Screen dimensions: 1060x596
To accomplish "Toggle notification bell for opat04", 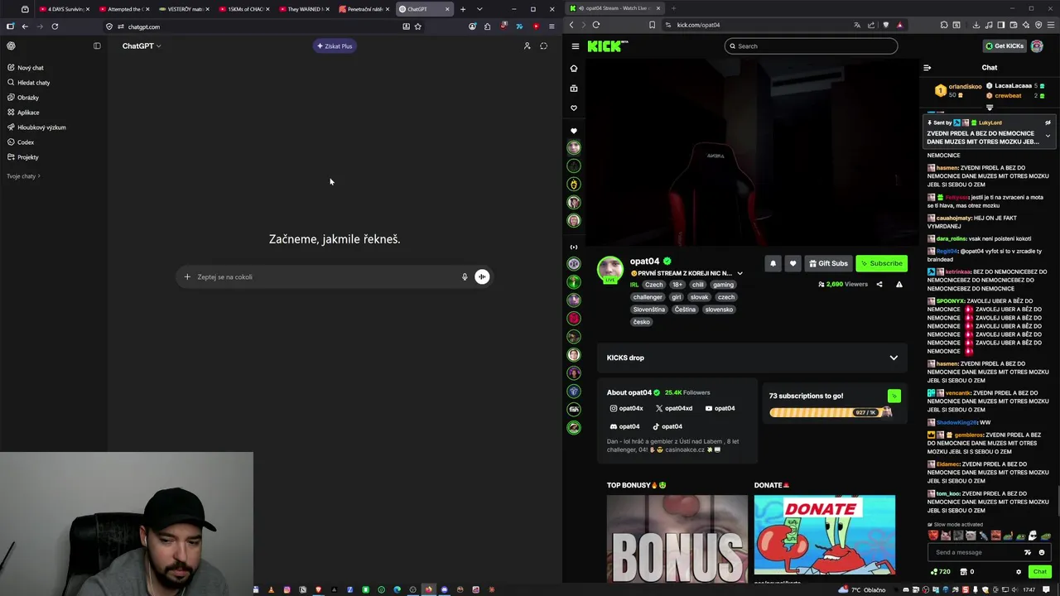I will pyautogui.click(x=773, y=263).
